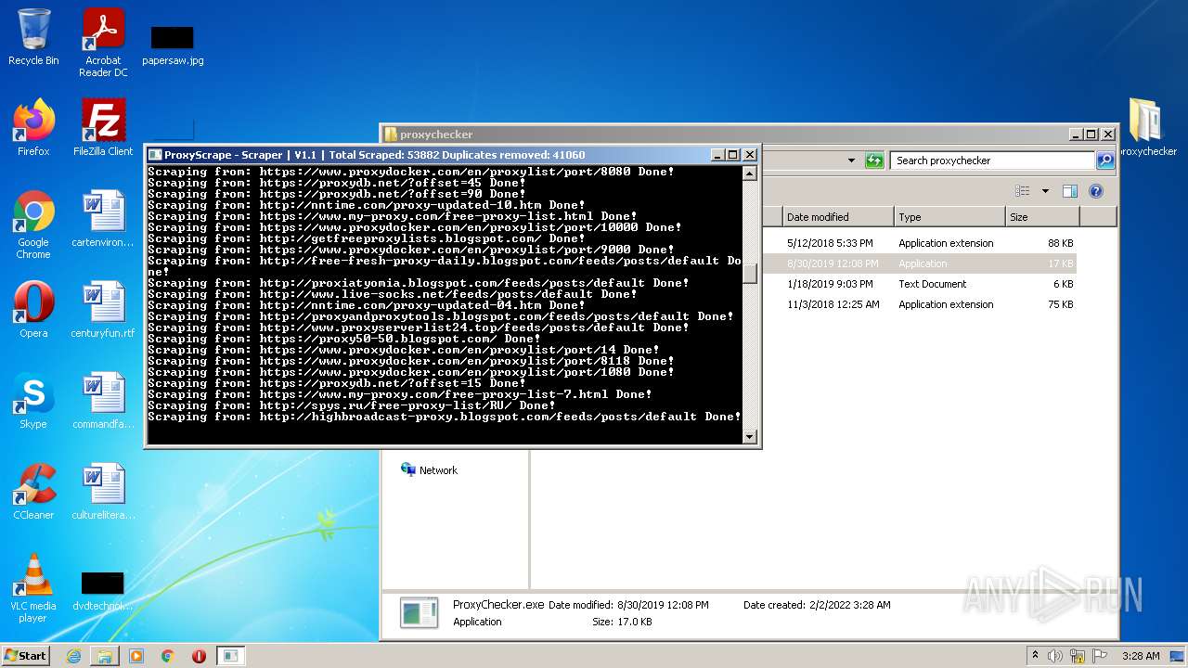Open VLC media player shortcut
This screenshot has height=668, width=1188.
tap(33, 588)
